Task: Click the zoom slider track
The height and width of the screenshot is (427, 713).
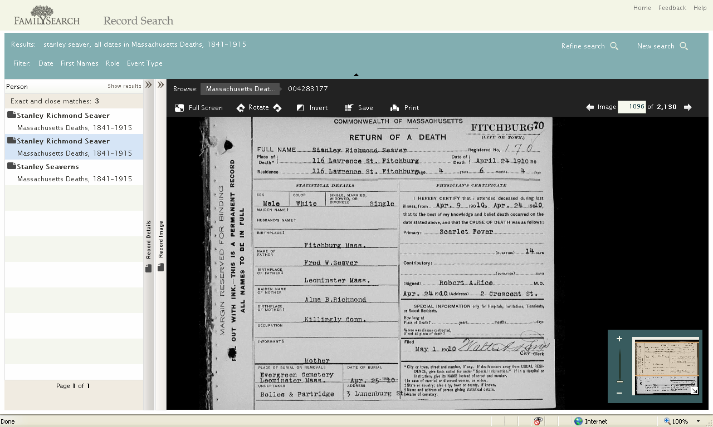Action: tap(619, 365)
